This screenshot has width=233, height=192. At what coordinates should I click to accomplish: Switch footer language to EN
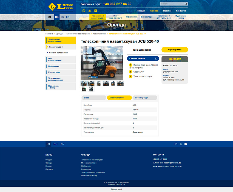[62, 144]
